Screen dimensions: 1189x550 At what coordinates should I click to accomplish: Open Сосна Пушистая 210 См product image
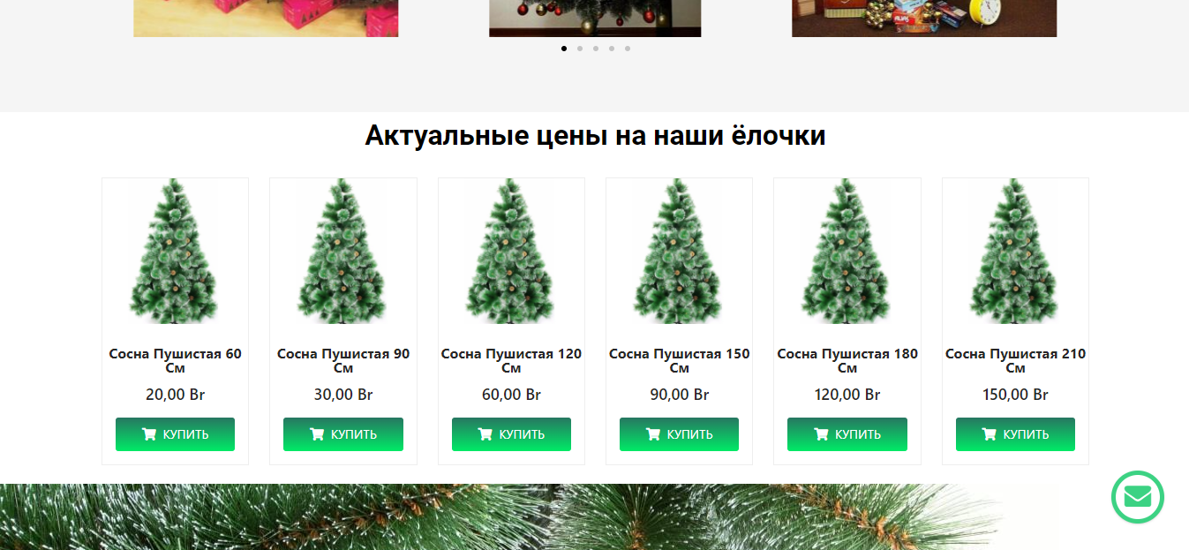[1015, 252]
